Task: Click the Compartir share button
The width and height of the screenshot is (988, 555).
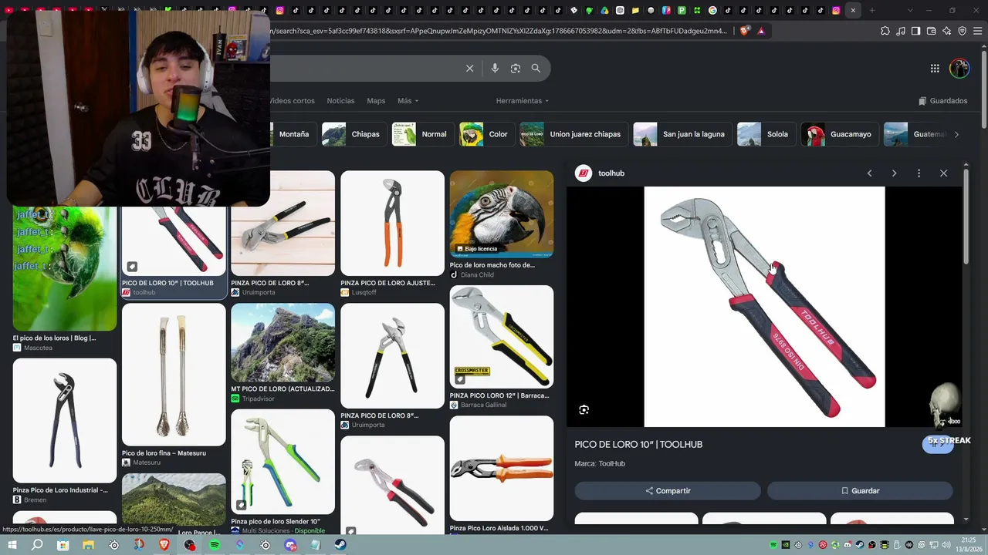Action: pyautogui.click(x=668, y=491)
